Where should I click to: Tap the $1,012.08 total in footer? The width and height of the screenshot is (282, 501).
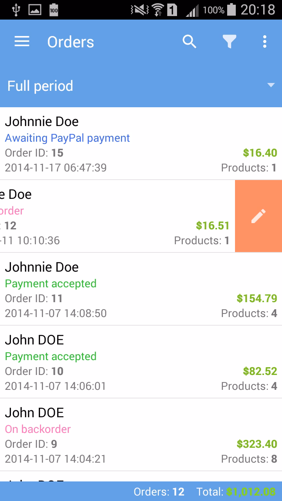point(251,492)
